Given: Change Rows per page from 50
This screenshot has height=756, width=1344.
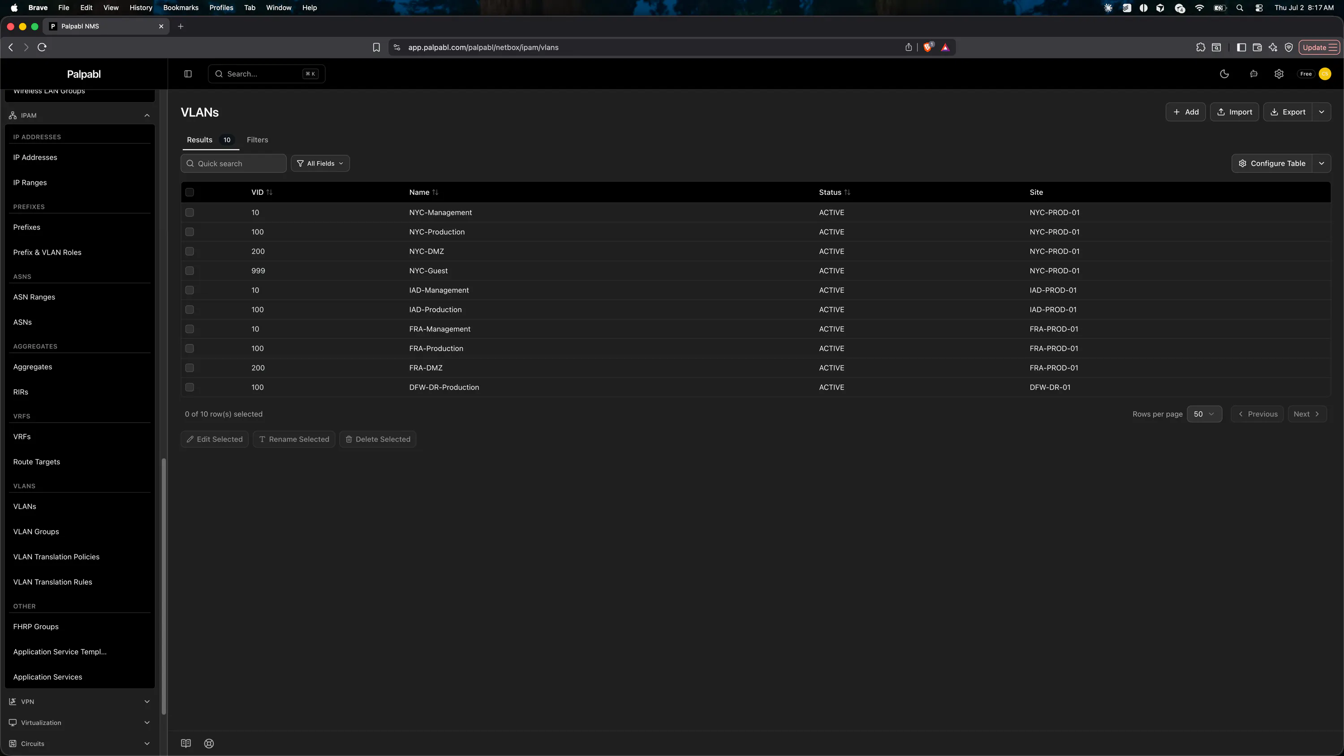Looking at the screenshot, I should [x=1204, y=414].
